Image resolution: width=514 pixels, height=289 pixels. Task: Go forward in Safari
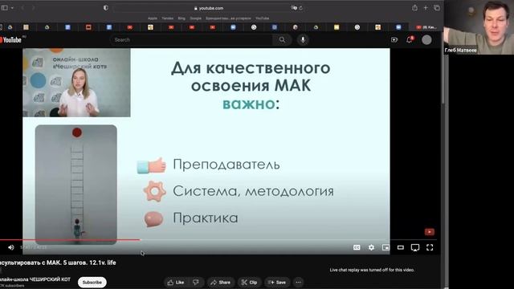click(33, 8)
